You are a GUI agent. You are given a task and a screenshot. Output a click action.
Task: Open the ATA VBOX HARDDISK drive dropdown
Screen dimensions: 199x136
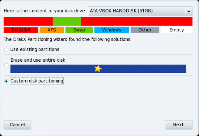pyautogui.click(x=140, y=11)
